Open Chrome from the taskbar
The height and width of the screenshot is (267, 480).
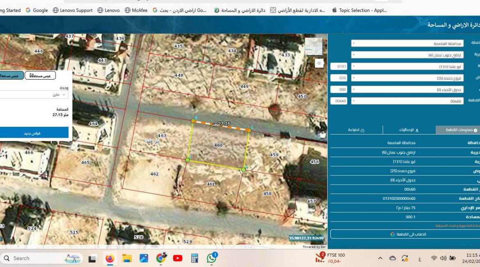tap(161, 258)
